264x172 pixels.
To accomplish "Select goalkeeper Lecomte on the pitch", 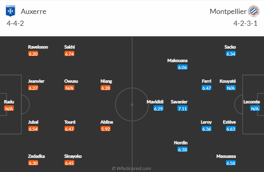I will pyautogui.click(x=252, y=102).
